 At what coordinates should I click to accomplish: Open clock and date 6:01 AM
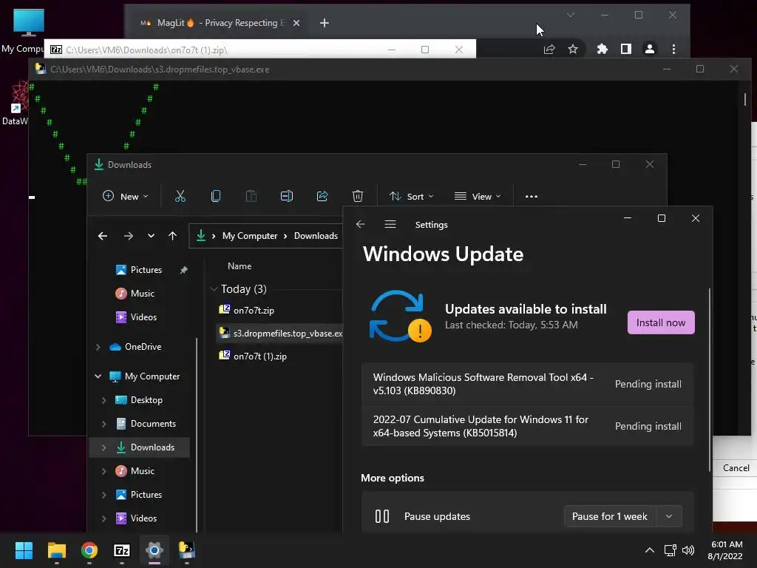coord(726,550)
